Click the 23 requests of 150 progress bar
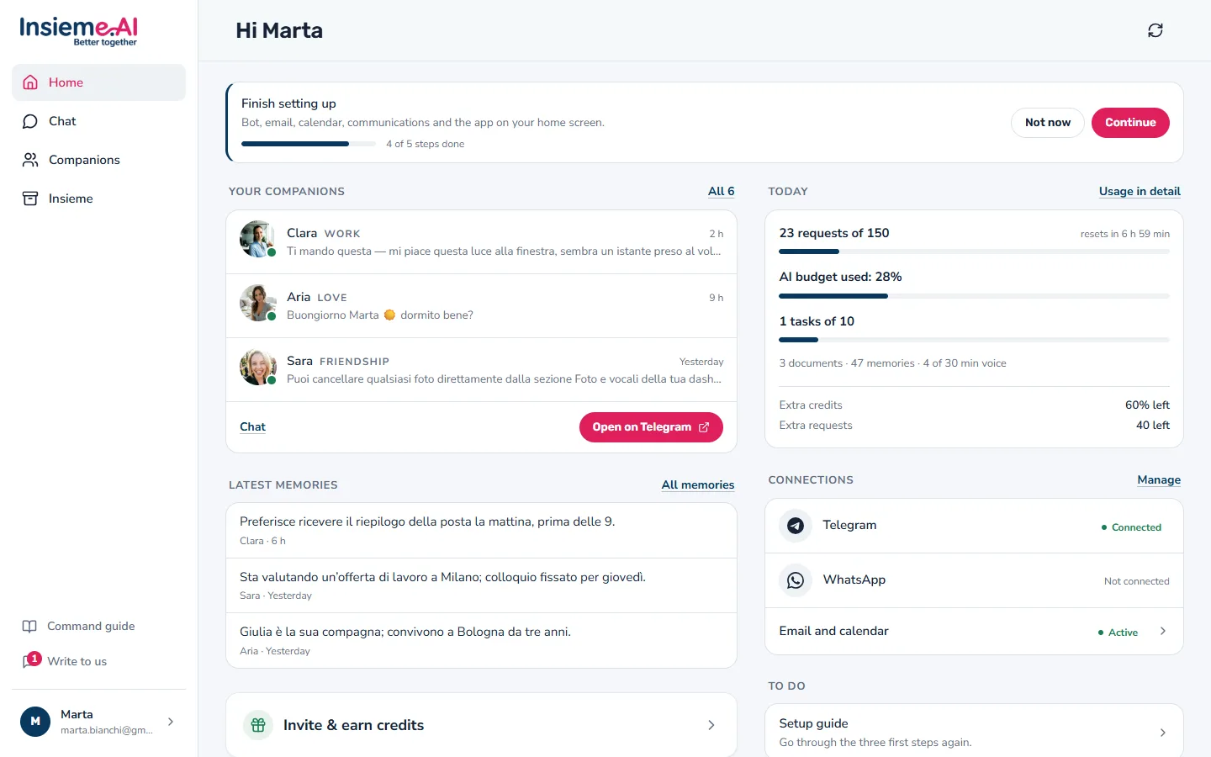The image size is (1211, 757). (974, 251)
